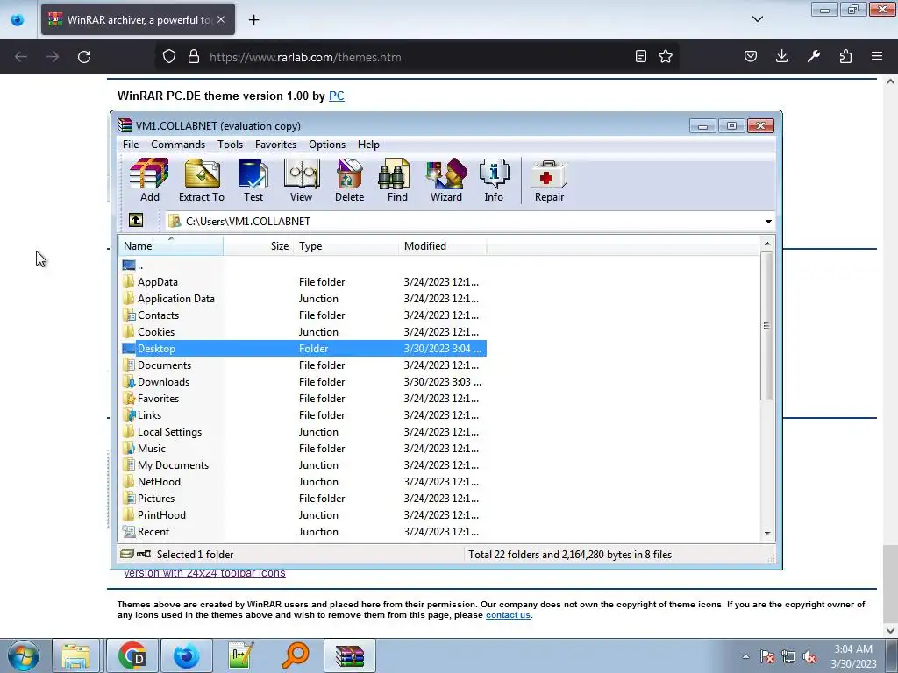Click the Repair first-aid icon

pos(549,181)
